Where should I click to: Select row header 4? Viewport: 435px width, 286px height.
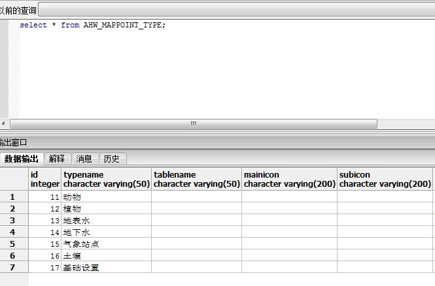tap(14, 232)
